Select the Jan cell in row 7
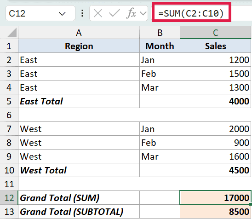This screenshot has width=252, height=219. coord(160,129)
